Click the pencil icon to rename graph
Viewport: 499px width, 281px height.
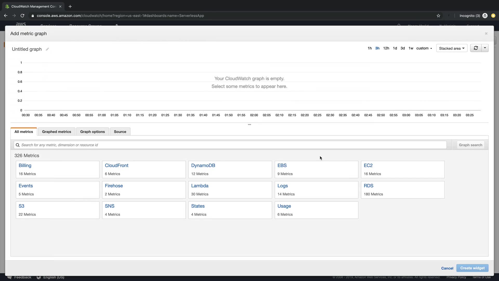click(47, 49)
